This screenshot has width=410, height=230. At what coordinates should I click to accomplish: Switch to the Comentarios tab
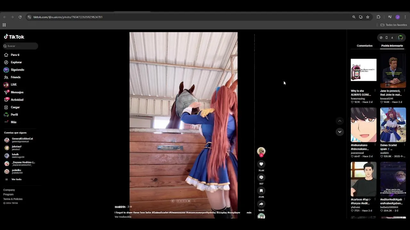pyautogui.click(x=365, y=46)
